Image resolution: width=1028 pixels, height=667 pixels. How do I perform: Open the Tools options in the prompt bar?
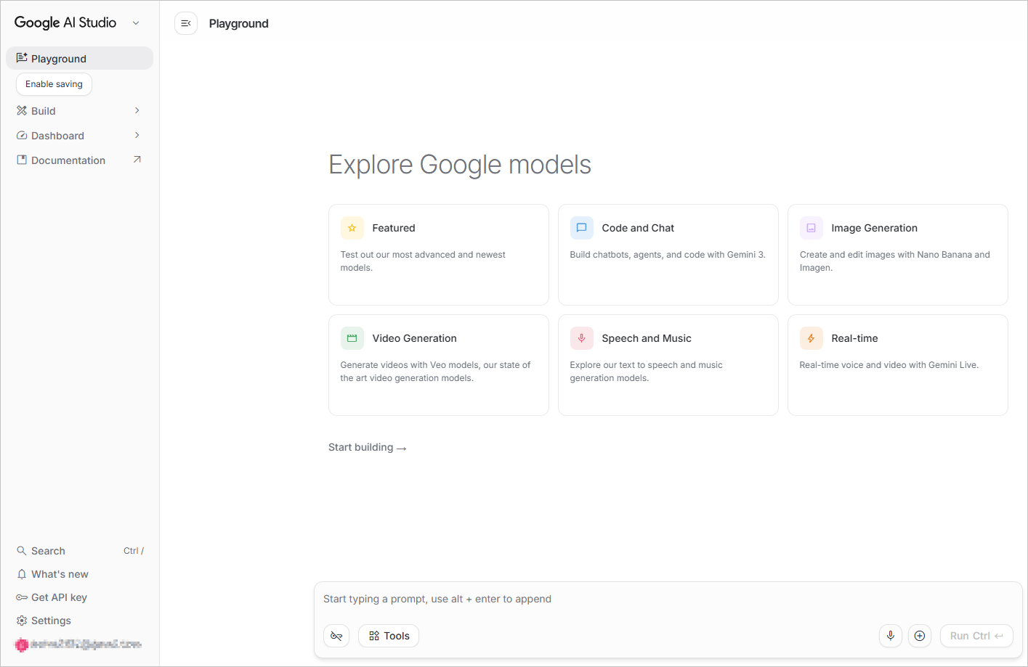[388, 635]
